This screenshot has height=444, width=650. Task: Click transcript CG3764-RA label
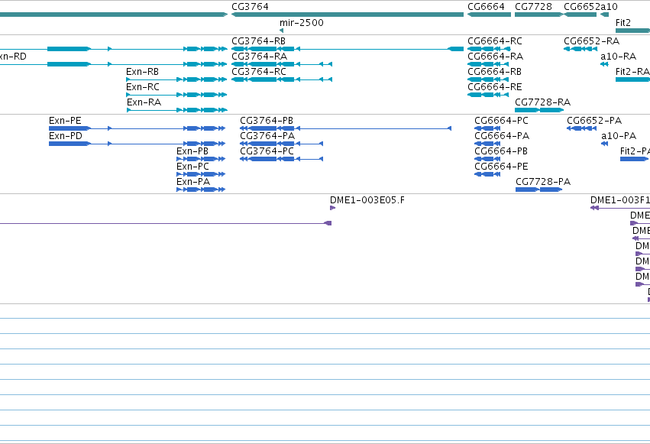(x=259, y=57)
